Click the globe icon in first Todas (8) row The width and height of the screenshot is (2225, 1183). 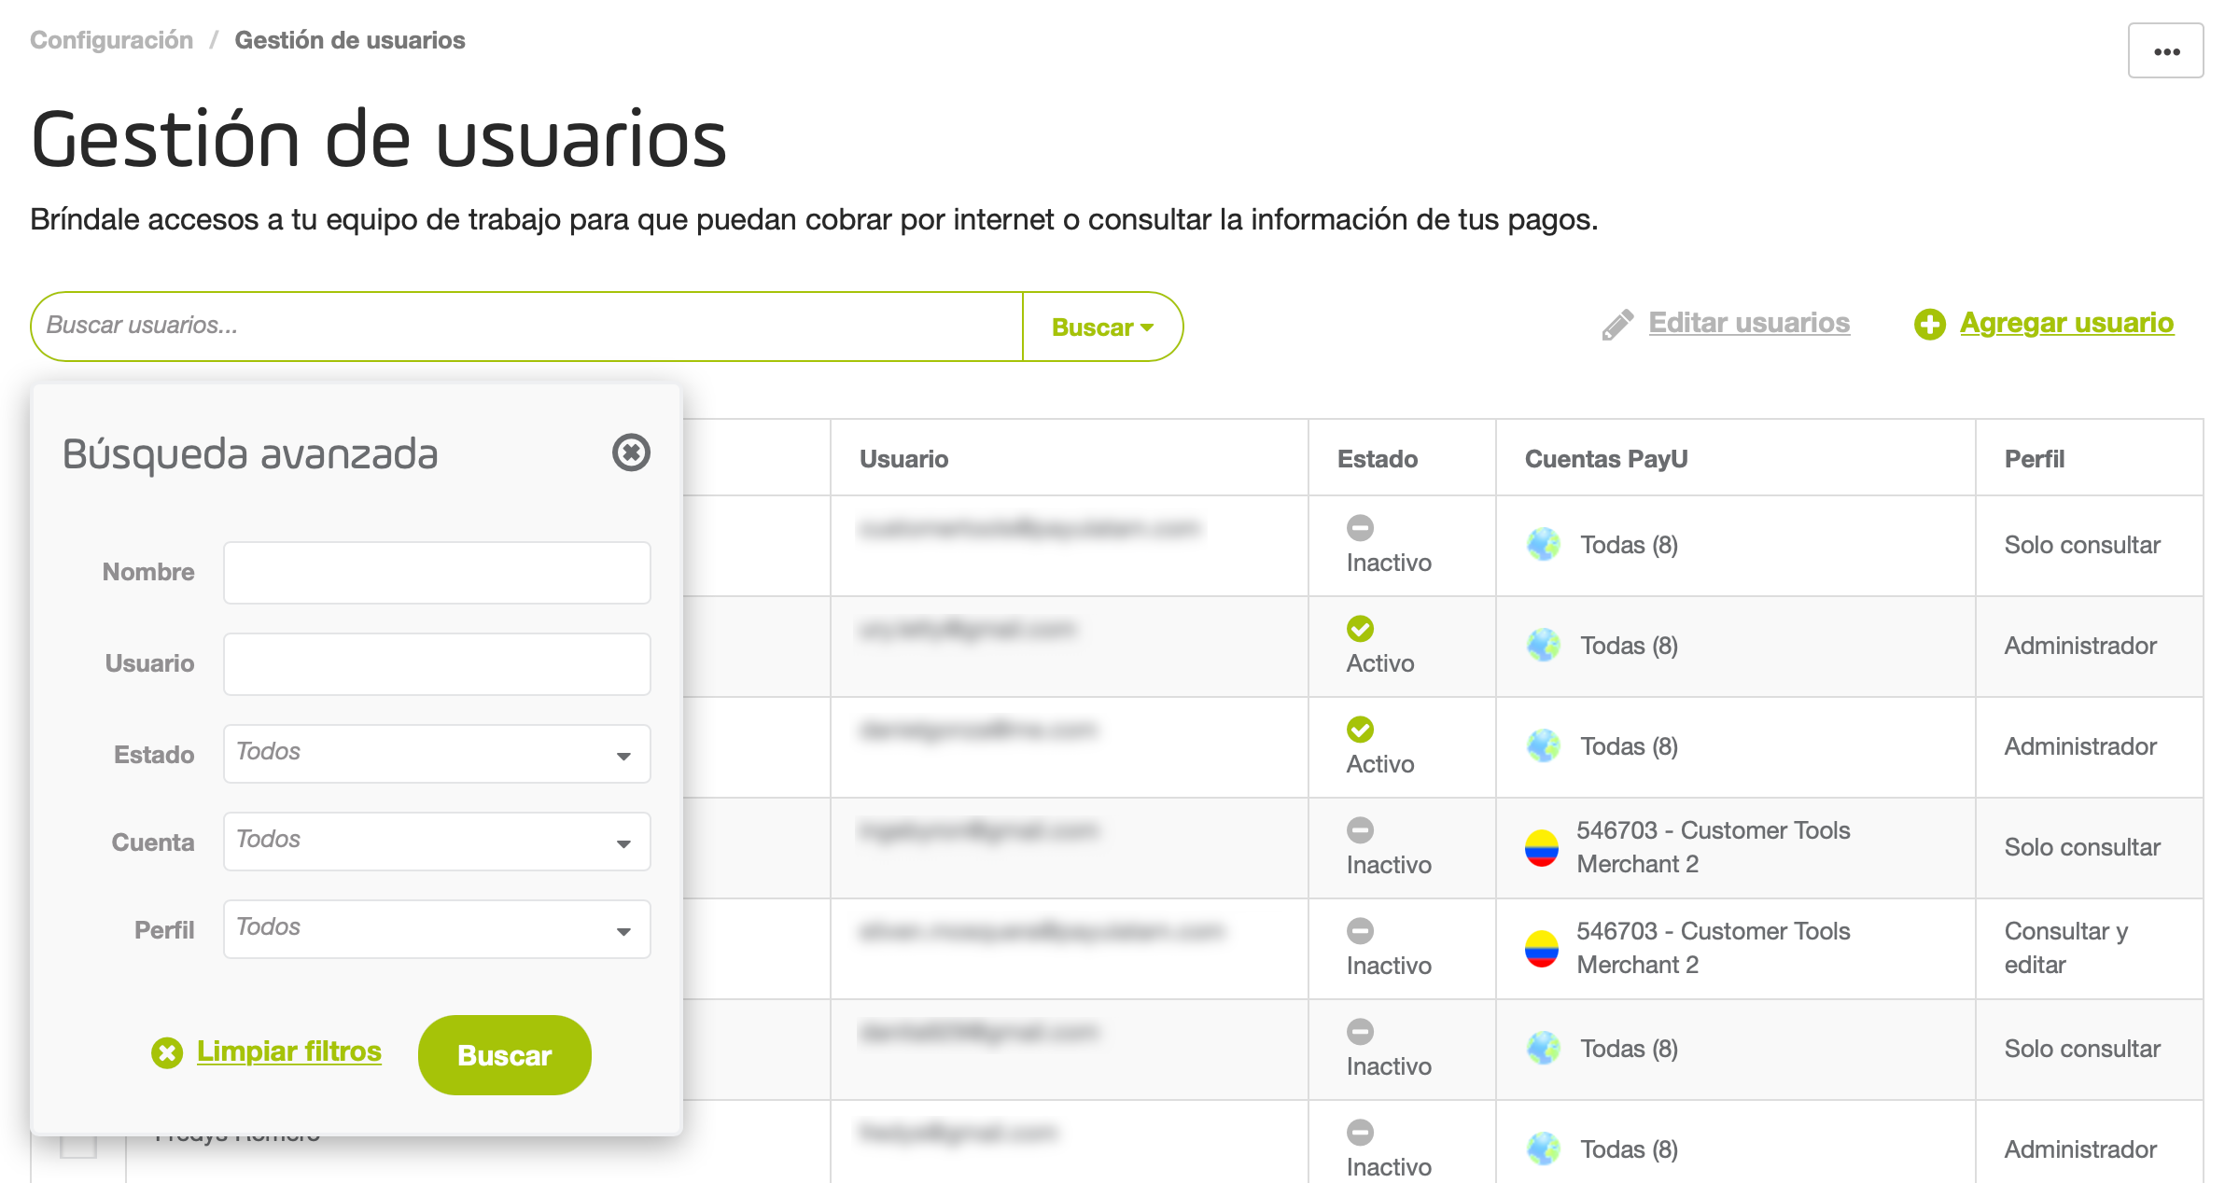tap(1543, 545)
